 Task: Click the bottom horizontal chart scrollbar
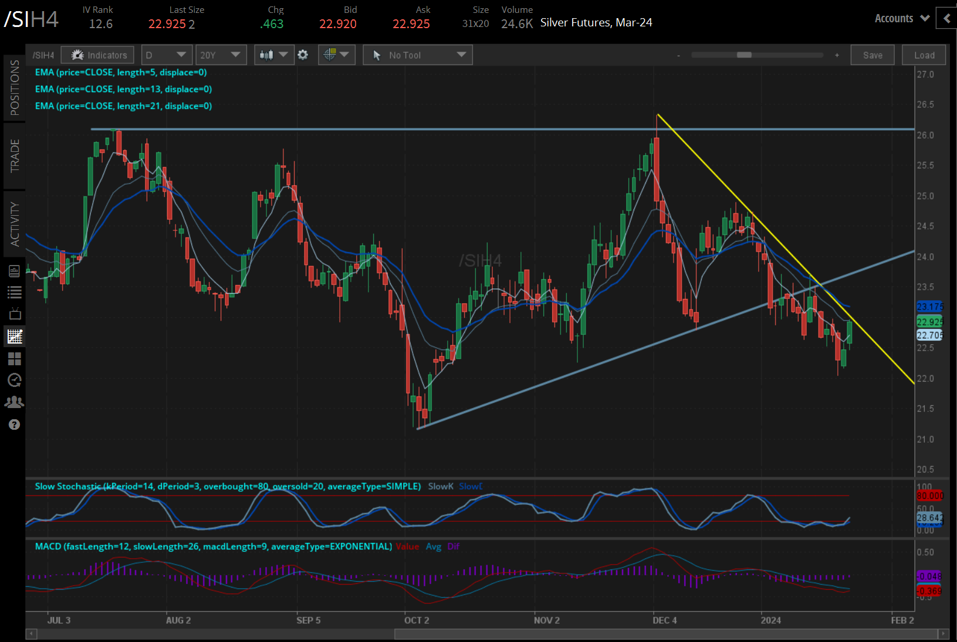pos(666,634)
